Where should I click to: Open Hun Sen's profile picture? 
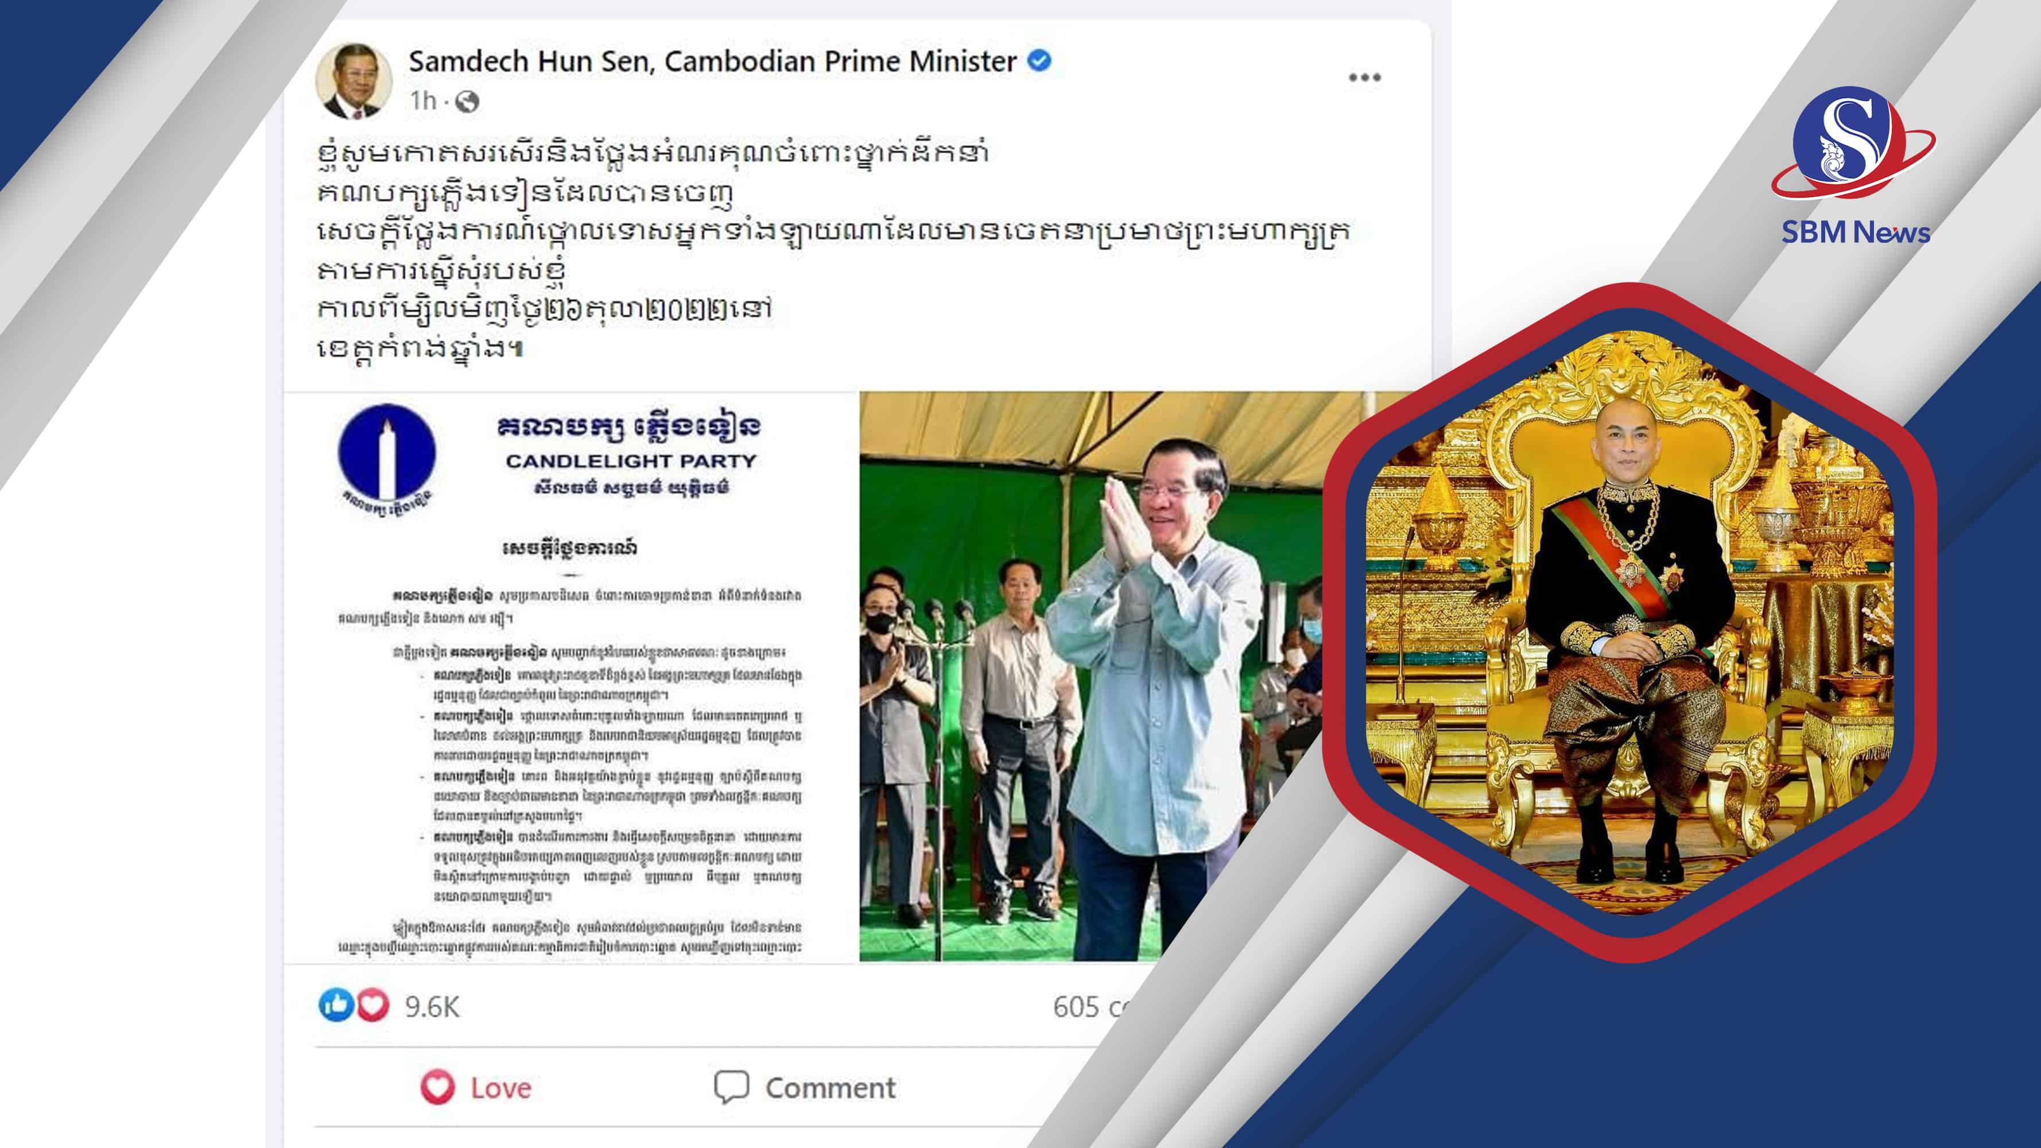[x=354, y=81]
